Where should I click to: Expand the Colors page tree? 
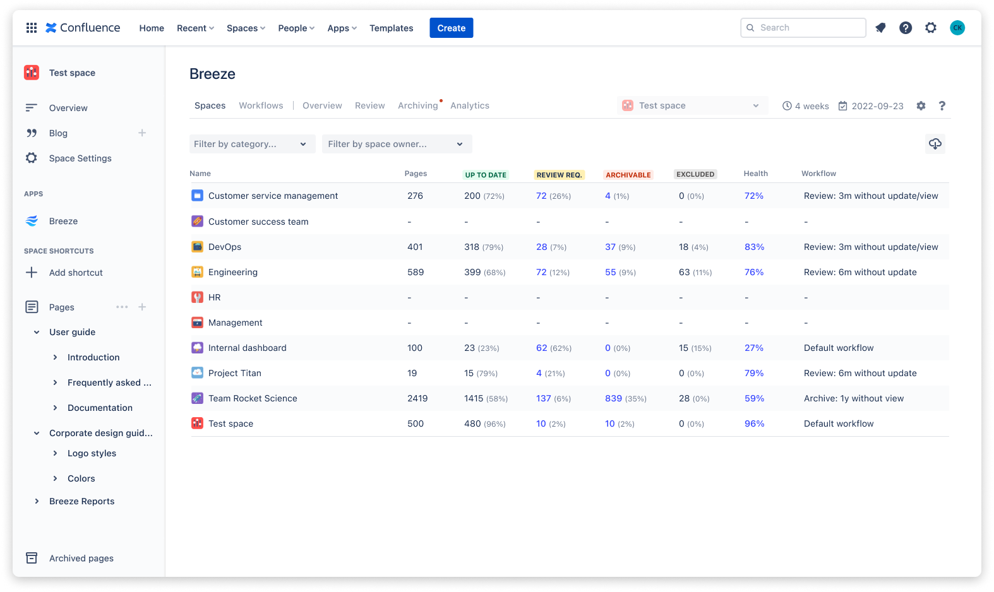(55, 478)
